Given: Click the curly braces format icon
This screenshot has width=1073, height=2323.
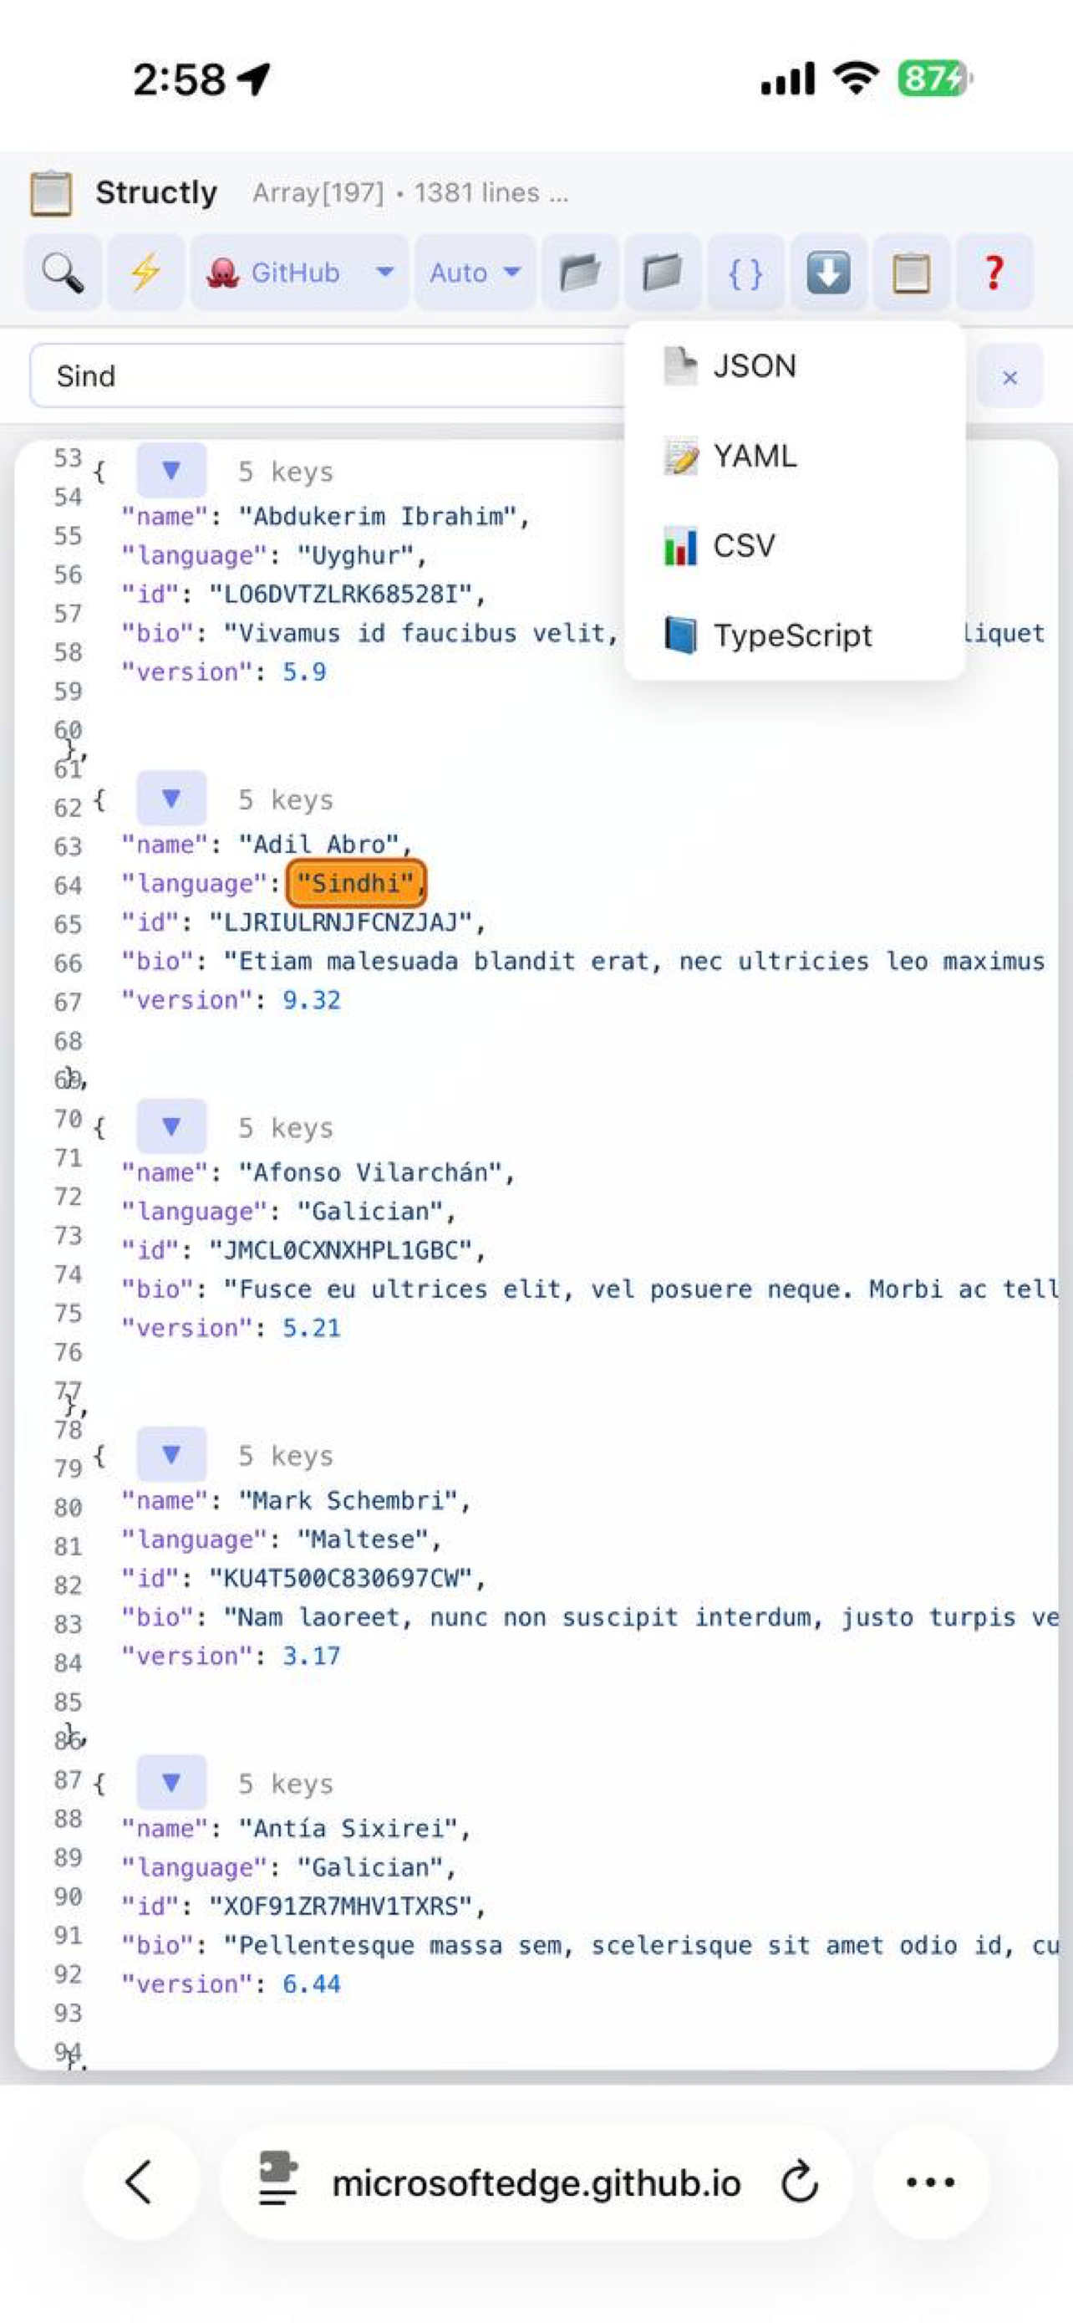Looking at the screenshot, I should click(745, 273).
